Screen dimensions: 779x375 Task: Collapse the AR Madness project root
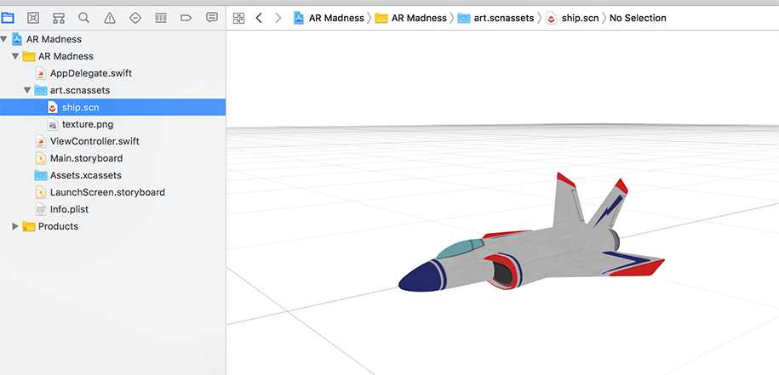click(4, 39)
